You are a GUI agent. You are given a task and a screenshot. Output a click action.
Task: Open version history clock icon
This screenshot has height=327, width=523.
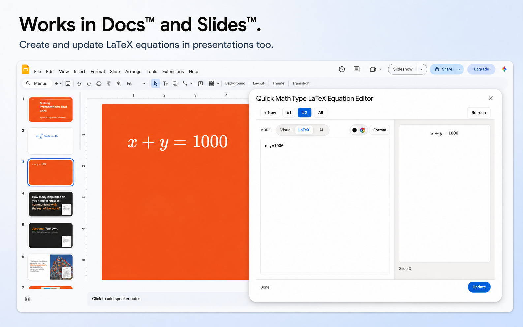[342, 69]
